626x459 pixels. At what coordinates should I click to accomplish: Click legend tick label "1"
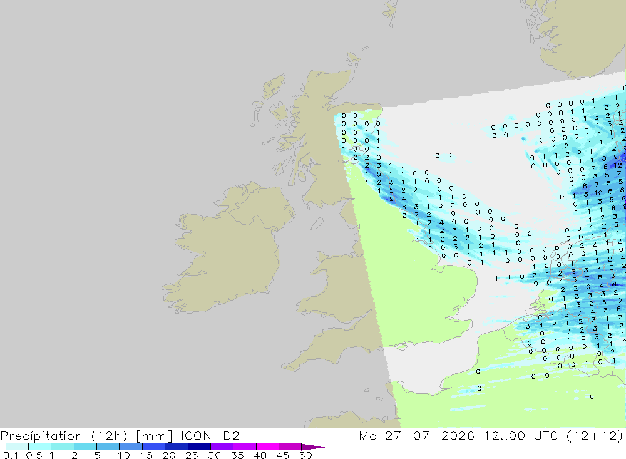click(x=51, y=455)
